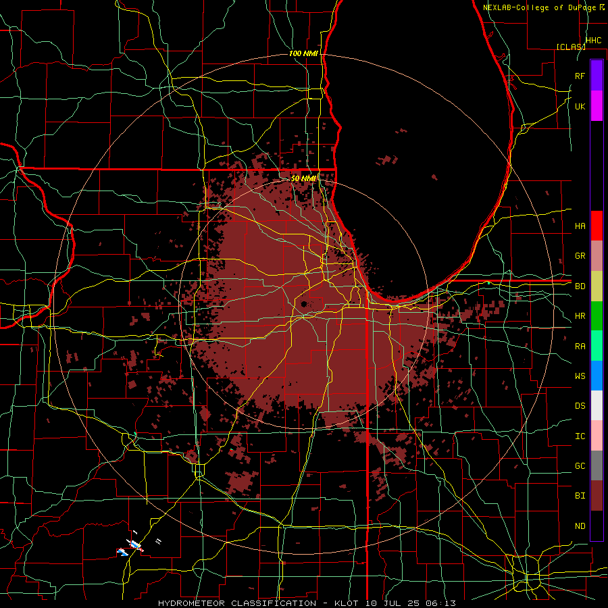Screen dimensions: 608x608
Task: Click the WS blue legend swatch
Action: (597, 376)
